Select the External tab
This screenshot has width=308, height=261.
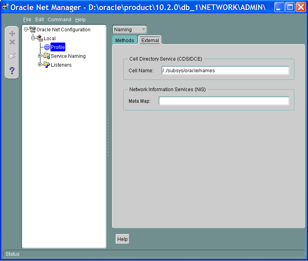click(150, 40)
